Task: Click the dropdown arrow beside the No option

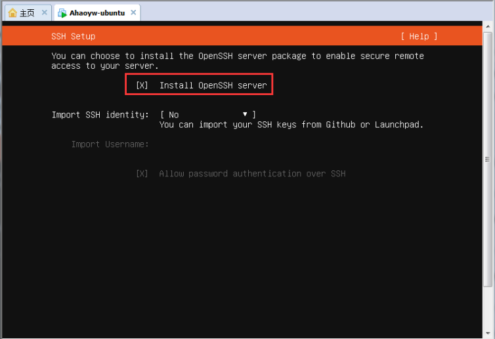Action: pos(245,115)
